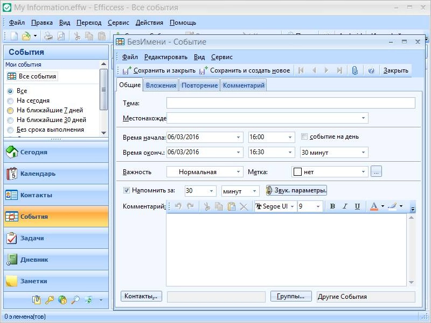Viewport: 431px width, 323px height.
Task: Enable 'событие на день' checkbox
Action: coord(304,137)
